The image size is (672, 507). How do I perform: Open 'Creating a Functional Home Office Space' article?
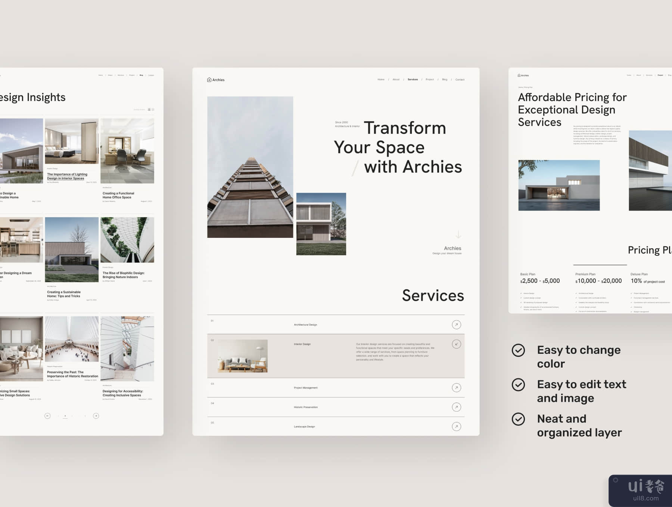[x=118, y=195]
